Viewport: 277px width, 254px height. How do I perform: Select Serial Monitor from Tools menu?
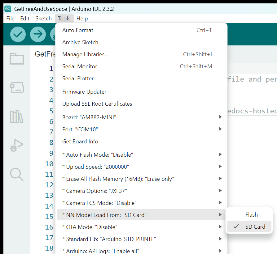pos(80,66)
